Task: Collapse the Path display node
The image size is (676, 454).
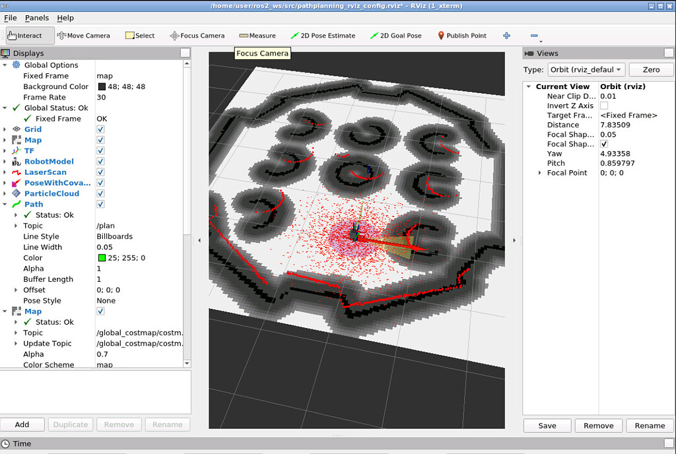Action: [5, 204]
